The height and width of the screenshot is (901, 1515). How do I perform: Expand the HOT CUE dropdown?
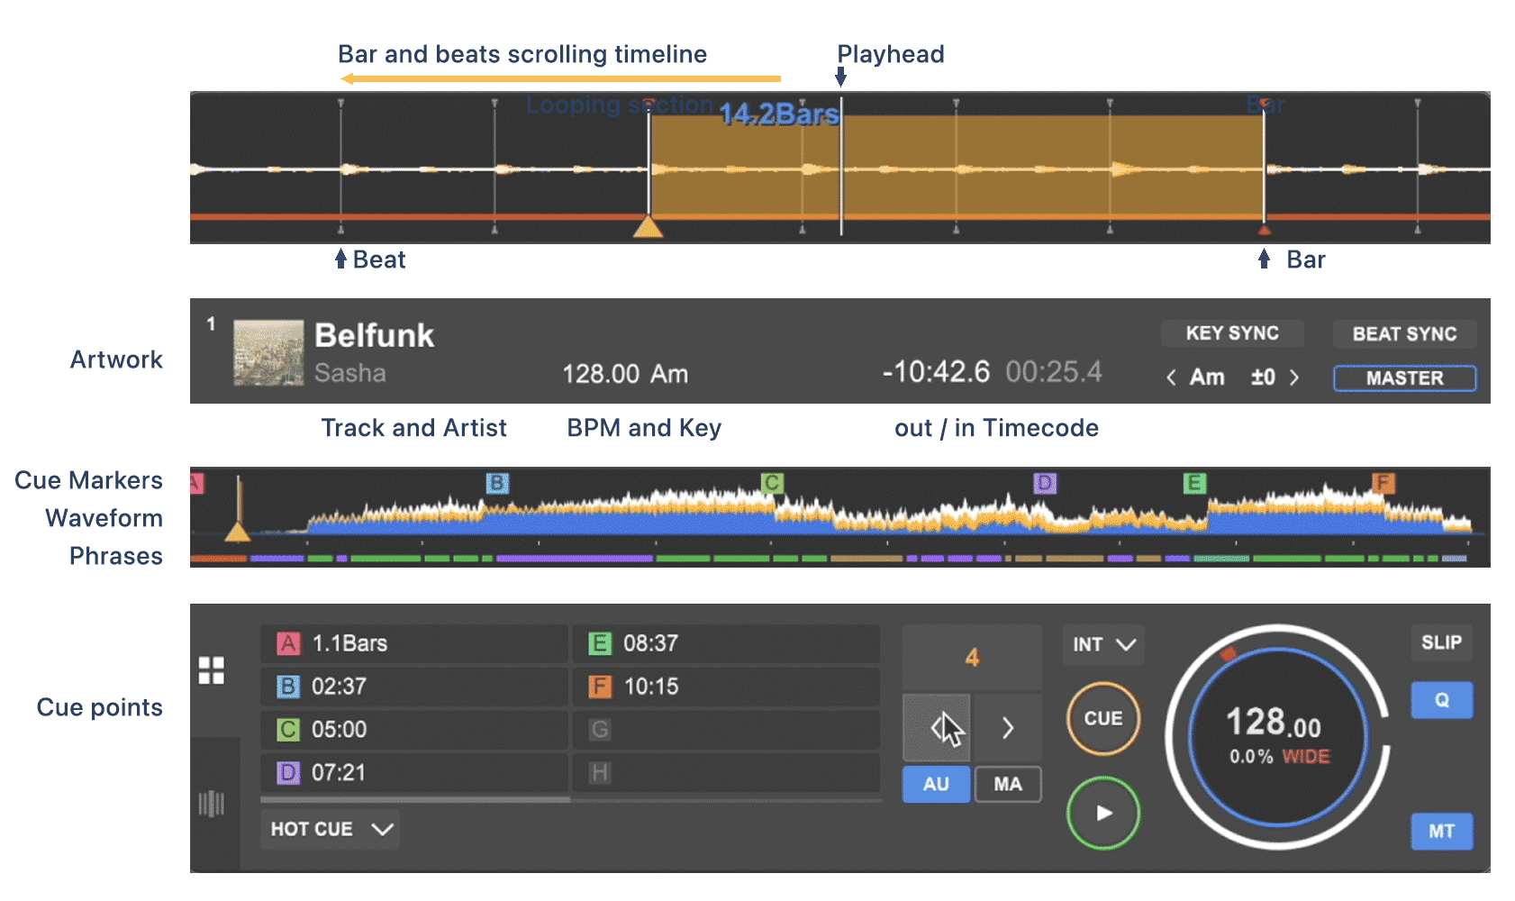coord(331,829)
